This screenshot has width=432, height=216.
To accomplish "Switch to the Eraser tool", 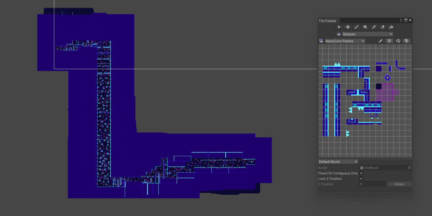I will (383, 27).
